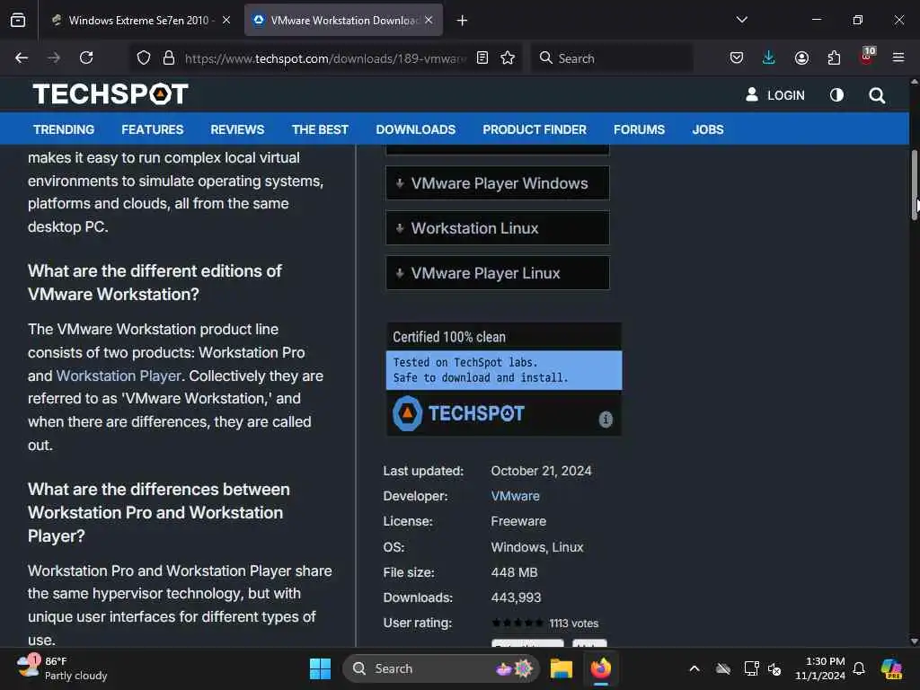Click info icon on certified badge
920x690 pixels.
pos(606,419)
